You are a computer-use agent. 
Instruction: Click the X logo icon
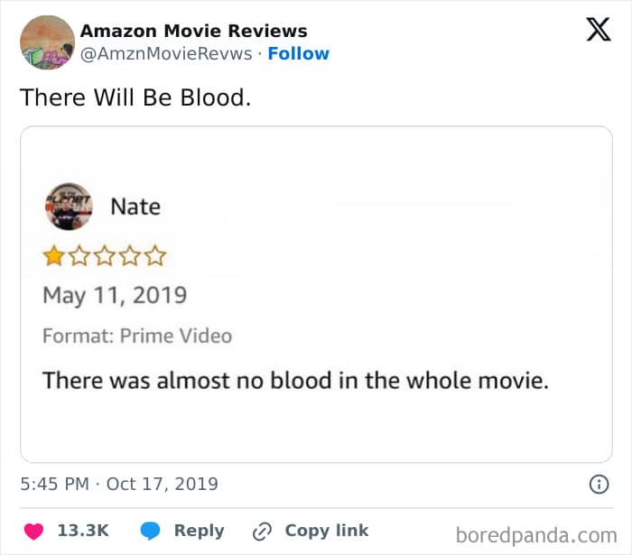[x=598, y=32]
